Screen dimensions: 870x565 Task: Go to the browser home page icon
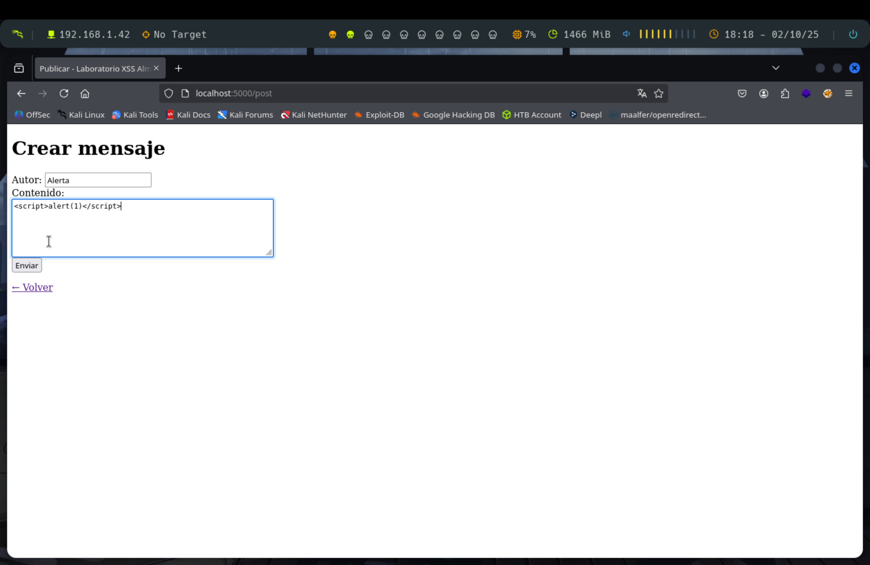(85, 94)
